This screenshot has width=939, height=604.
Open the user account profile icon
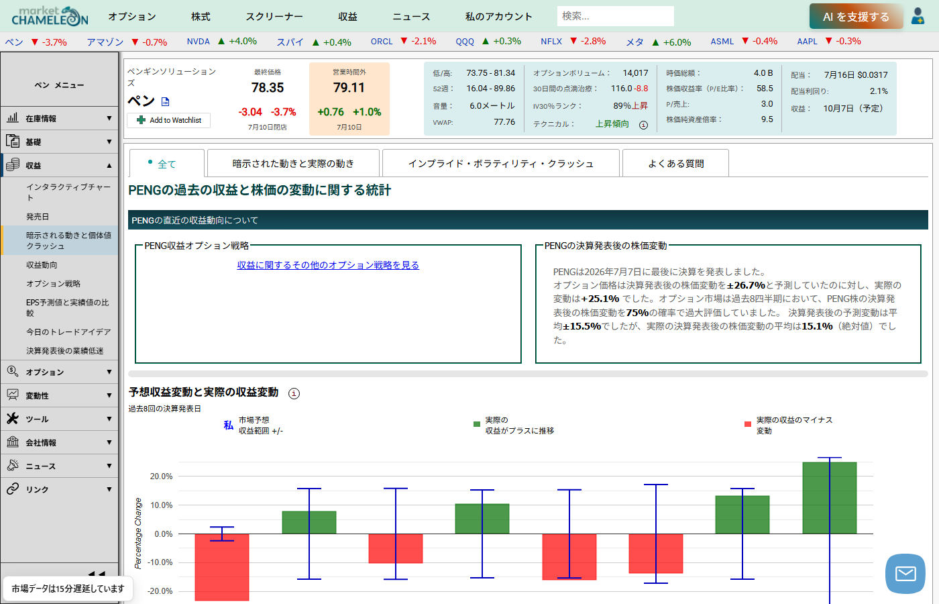pyautogui.click(x=918, y=16)
